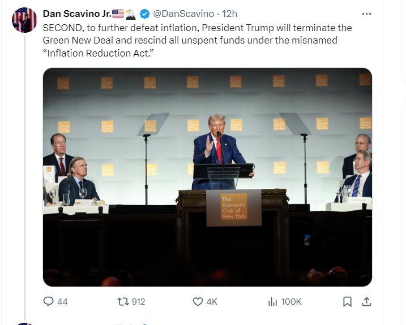Open the Dan Scavino Jr. display name link
This screenshot has height=325, width=406.
point(76,14)
